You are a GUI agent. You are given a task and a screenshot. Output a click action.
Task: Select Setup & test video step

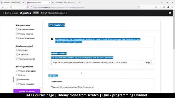25,38
